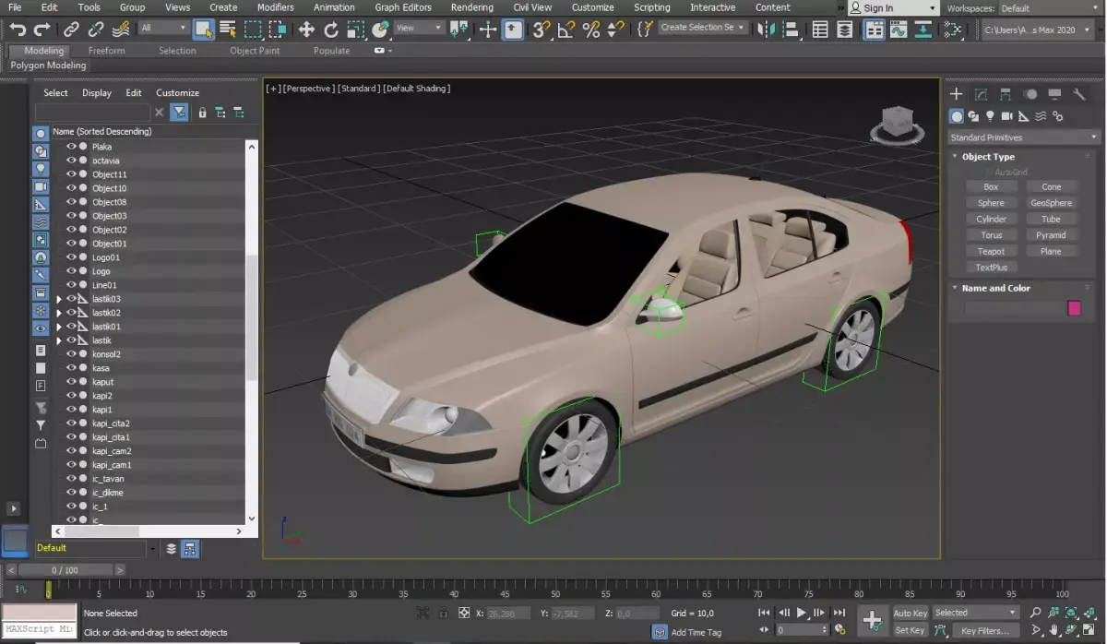The width and height of the screenshot is (1107, 644).
Task: Expand the lastik03 tree node
Action: [x=59, y=299]
